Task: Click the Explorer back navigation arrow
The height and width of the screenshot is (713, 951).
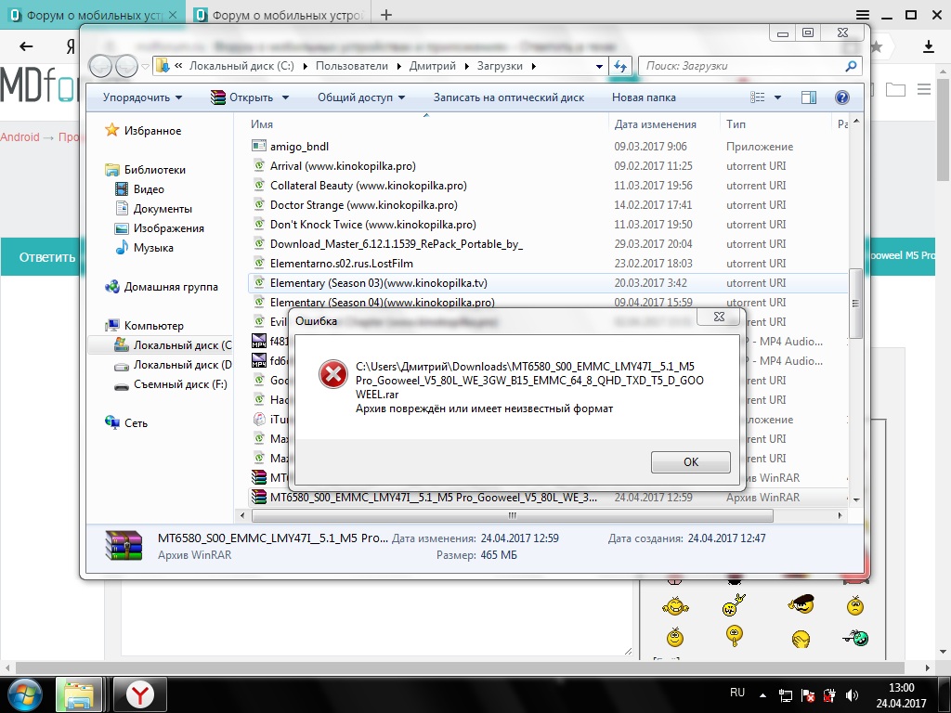Action: click(100, 66)
